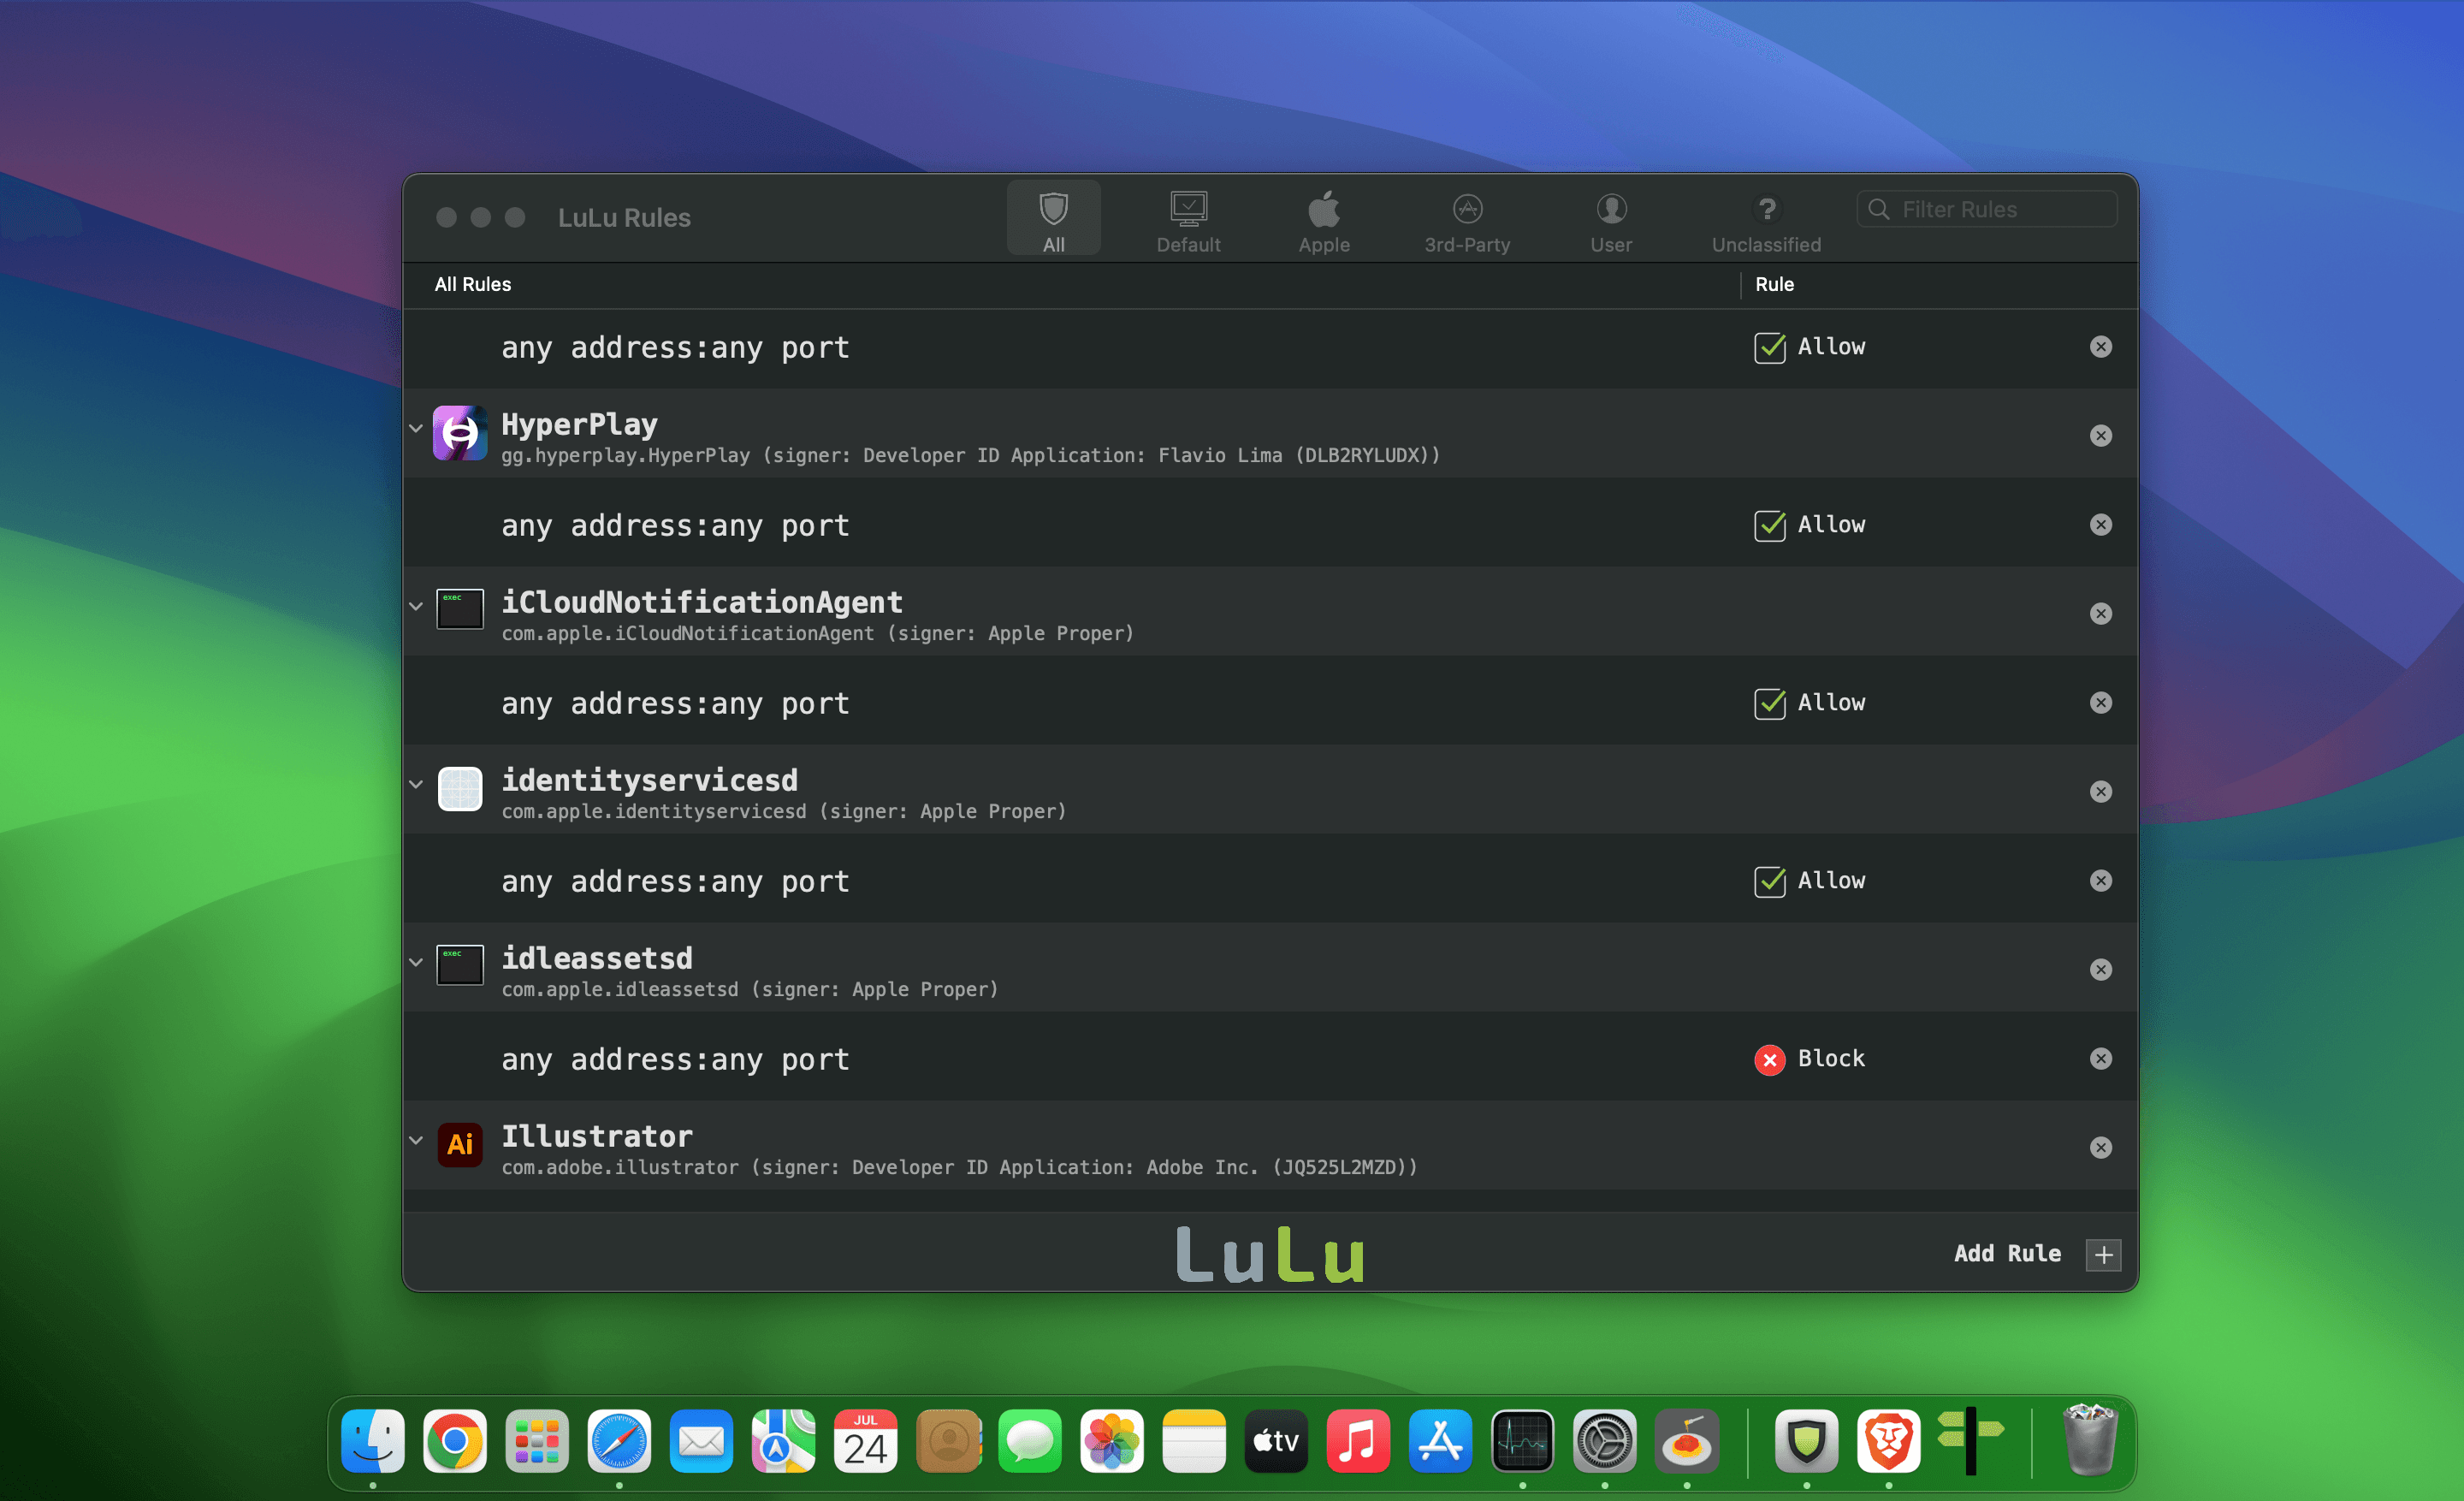The image size is (2464, 1501).
Task: Open System Settings from the dock
Action: 1604,1441
